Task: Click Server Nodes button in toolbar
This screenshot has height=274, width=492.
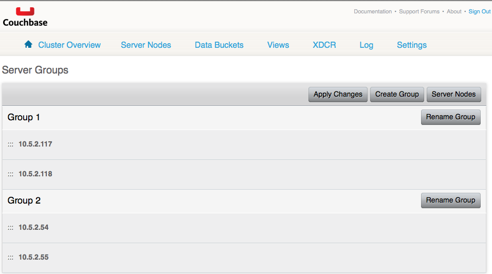Action: point(453,94)
